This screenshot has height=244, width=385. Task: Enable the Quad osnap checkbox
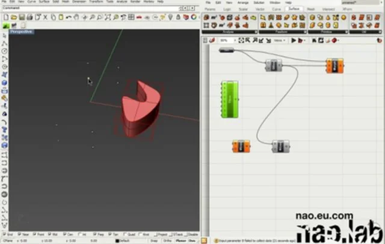125,234
